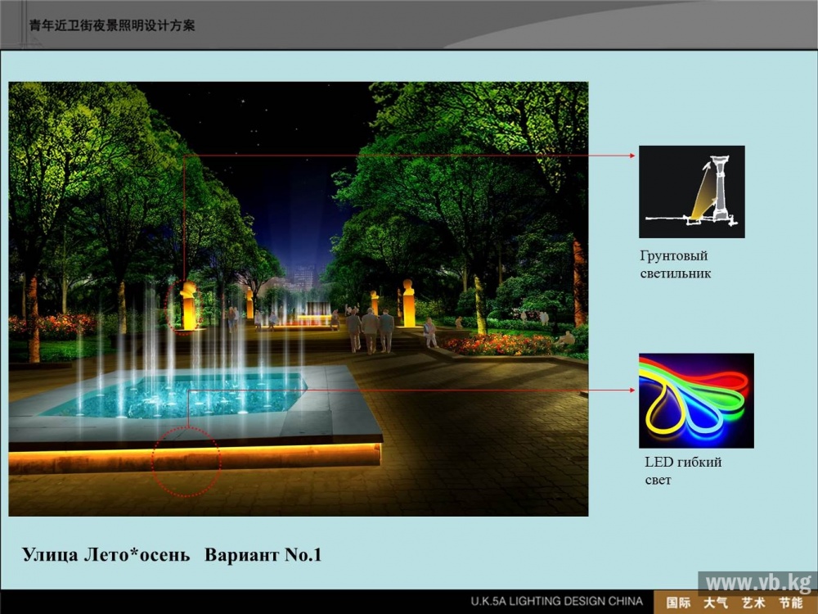Click the colorful LED flexible strip photo
This screenshot has height=614, width=818.
click(696, 400)
